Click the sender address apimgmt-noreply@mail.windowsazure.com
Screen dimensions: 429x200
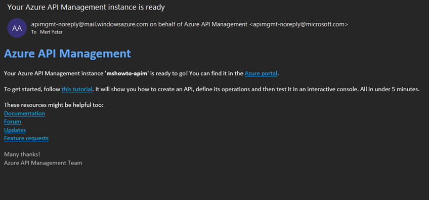coord(90,24)
